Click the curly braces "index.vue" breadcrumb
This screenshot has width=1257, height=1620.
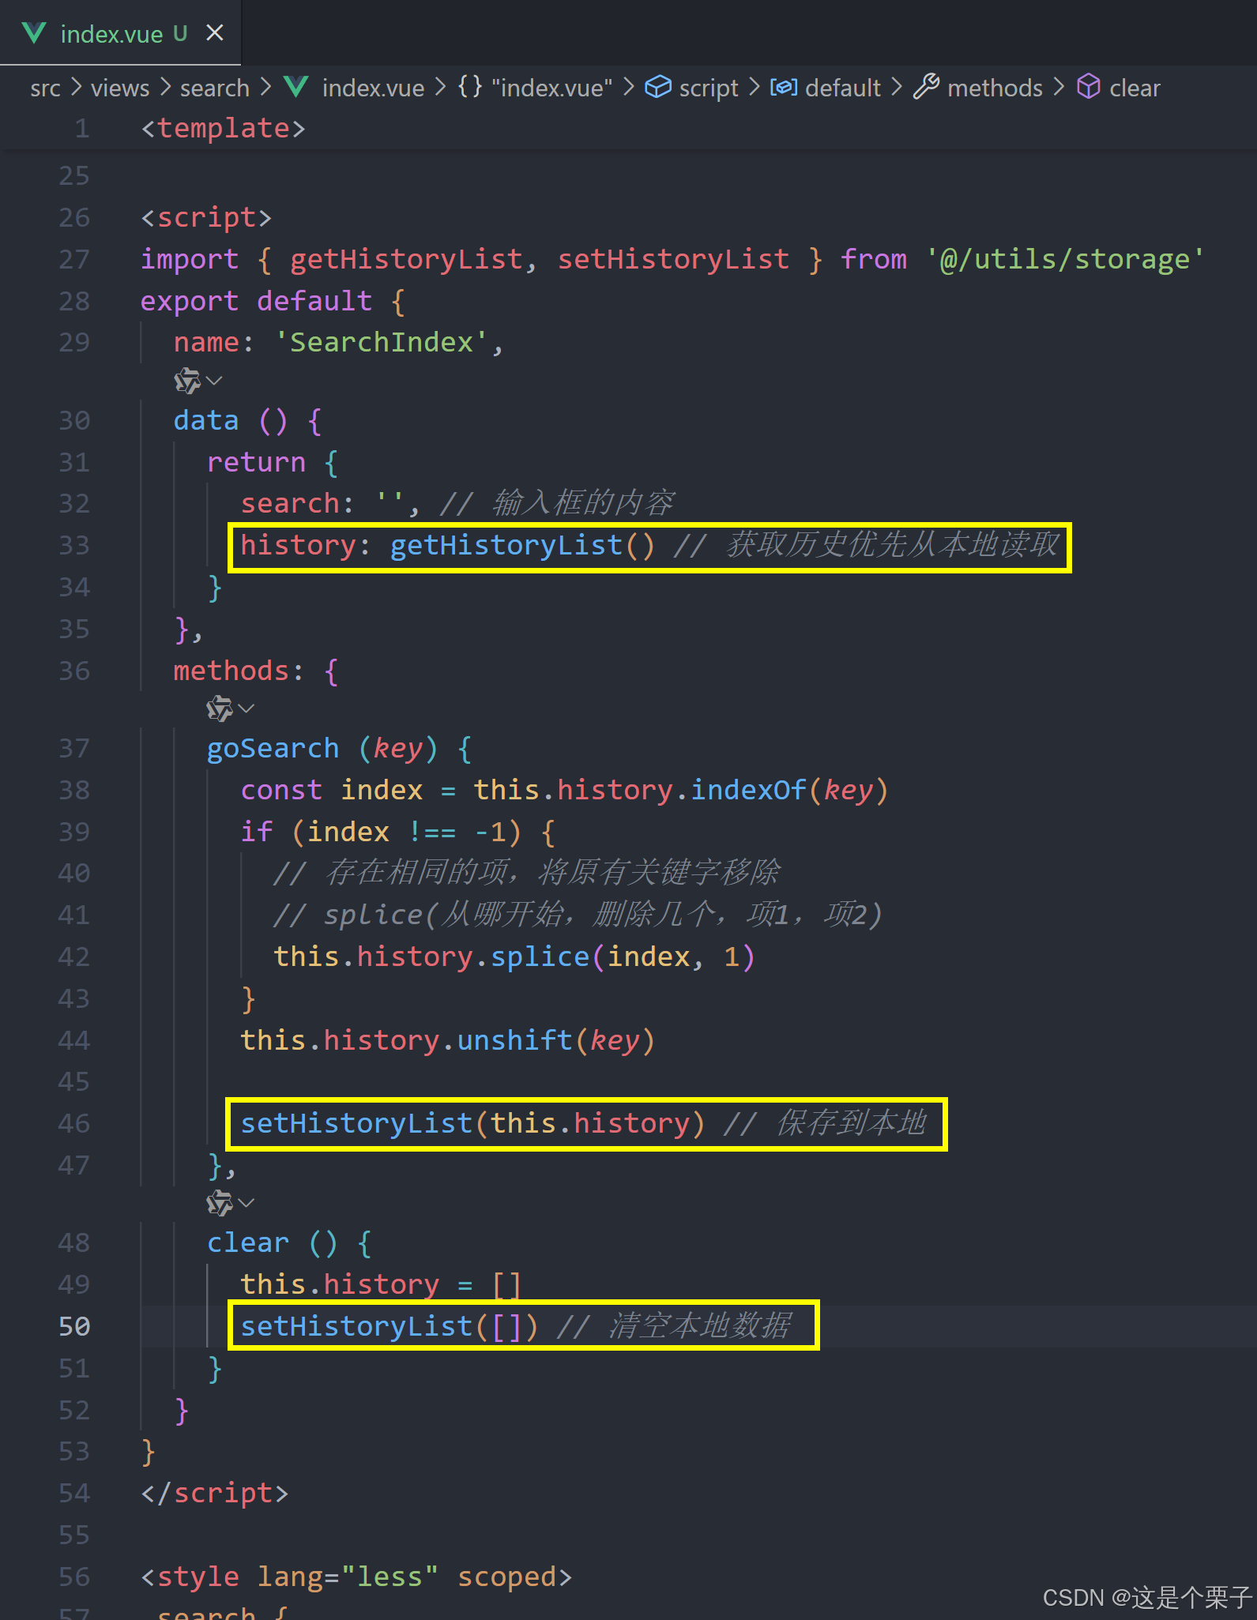pyautogui.click(x=535, y=88)
